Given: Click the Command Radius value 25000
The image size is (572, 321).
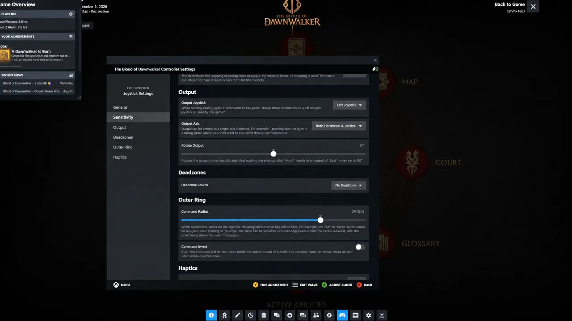Looking at the screenshot, I should [x=357, y=212].
